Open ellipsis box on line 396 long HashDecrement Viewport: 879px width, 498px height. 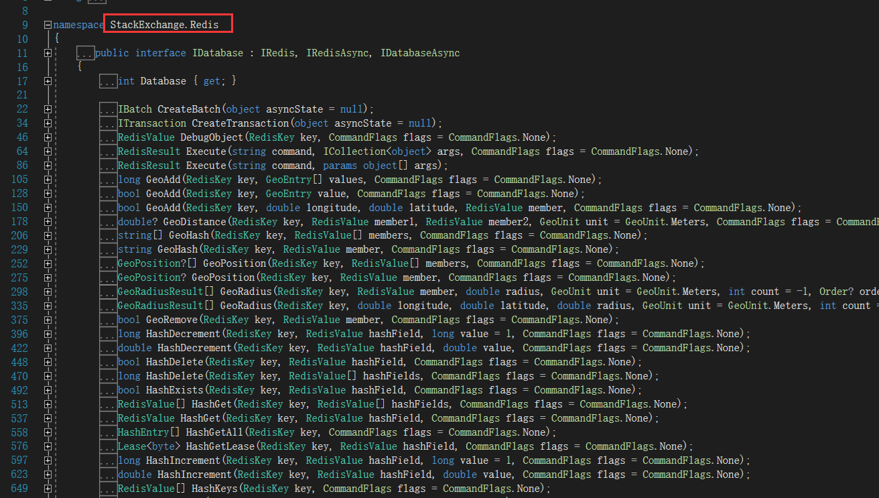[108, 334]
